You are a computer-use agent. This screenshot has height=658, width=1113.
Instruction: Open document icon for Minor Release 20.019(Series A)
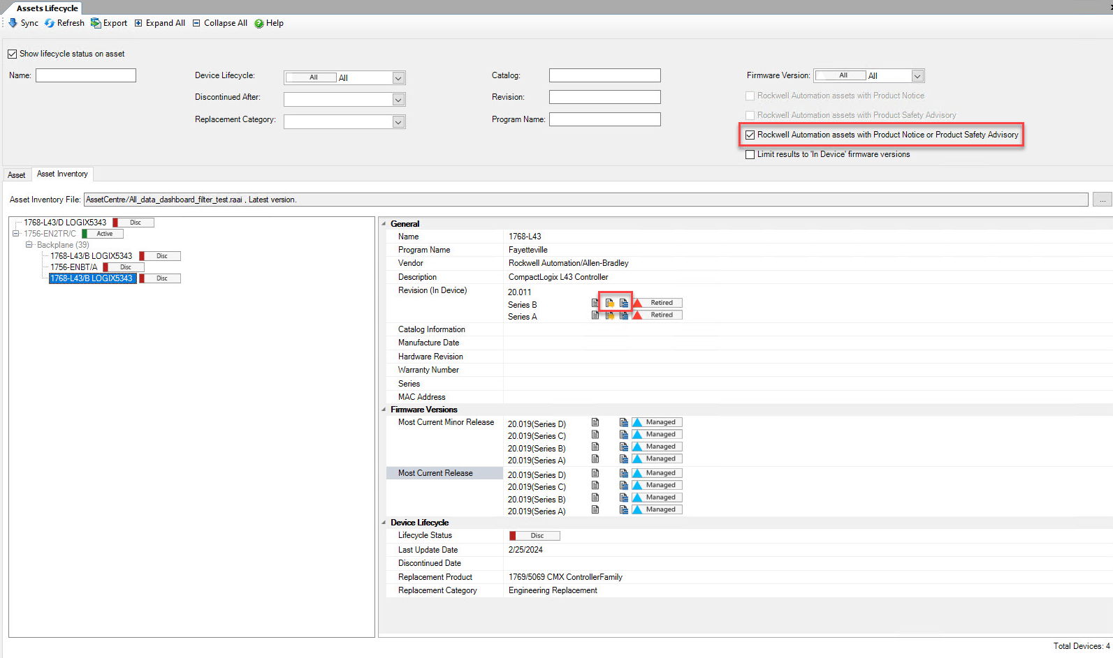595,458
